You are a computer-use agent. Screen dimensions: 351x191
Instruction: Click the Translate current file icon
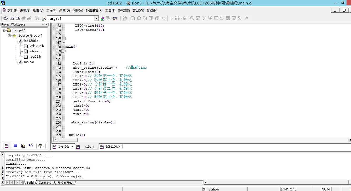coord(6,18)
